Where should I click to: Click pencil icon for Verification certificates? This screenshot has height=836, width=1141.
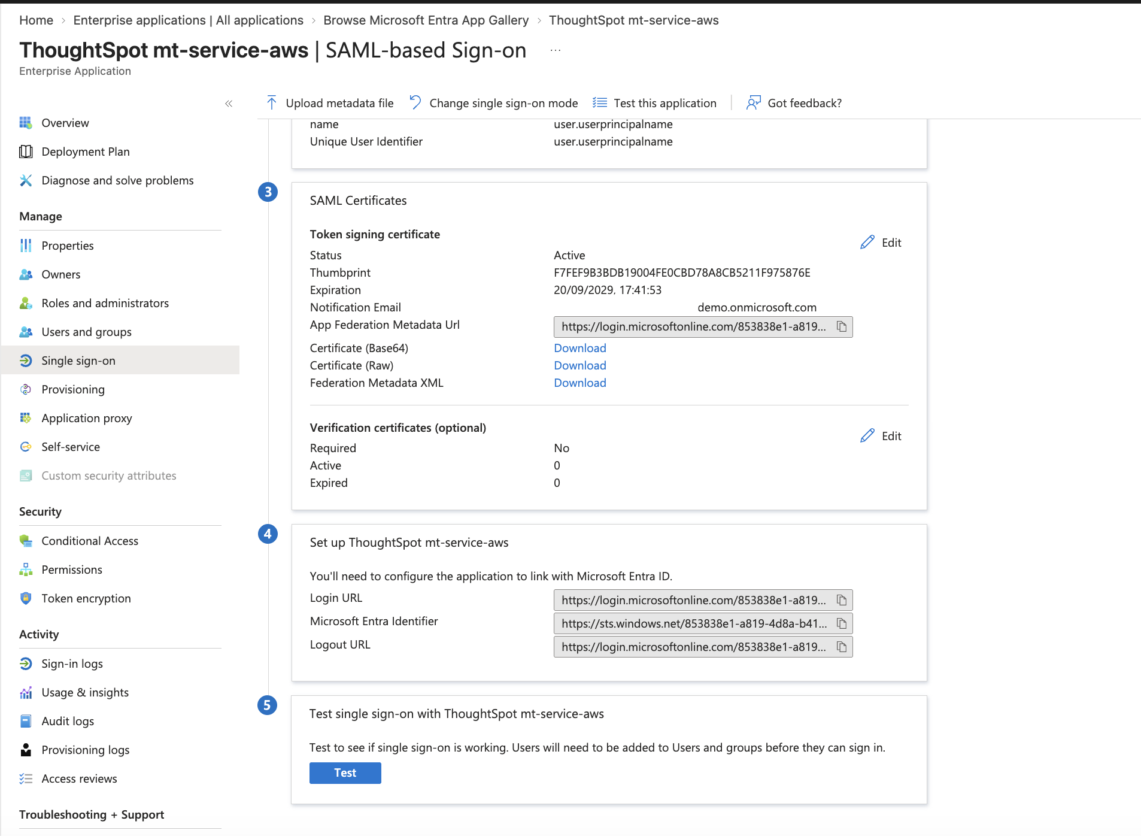tap(867, 436)
